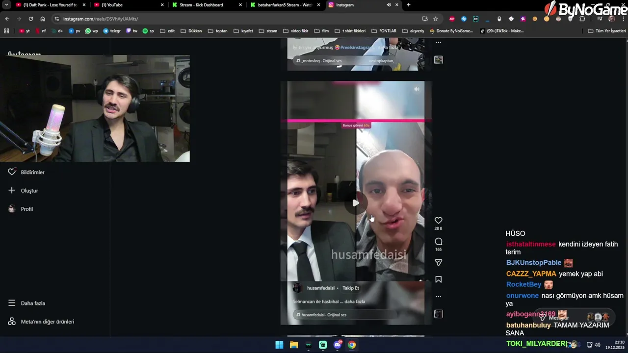Open audio thumbnail beside husamfedaisi reel

point(439,314)
